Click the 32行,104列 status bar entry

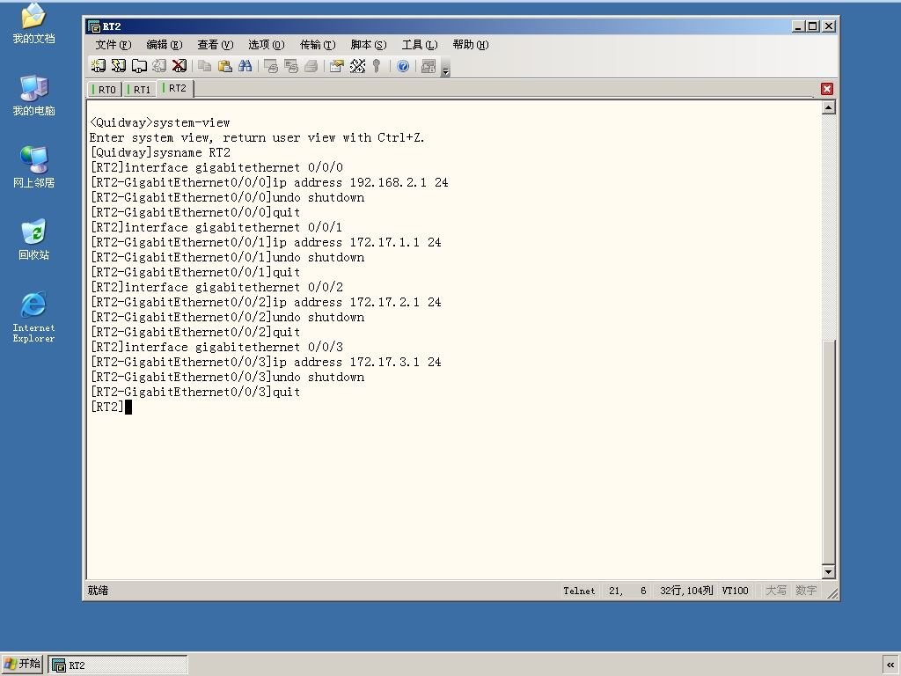(686, 591)
